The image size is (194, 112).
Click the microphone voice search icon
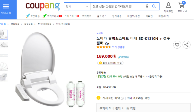point(147,6)
